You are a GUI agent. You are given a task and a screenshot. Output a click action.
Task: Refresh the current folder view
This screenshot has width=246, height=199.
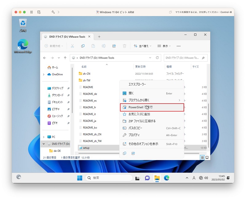click(157, 58)
